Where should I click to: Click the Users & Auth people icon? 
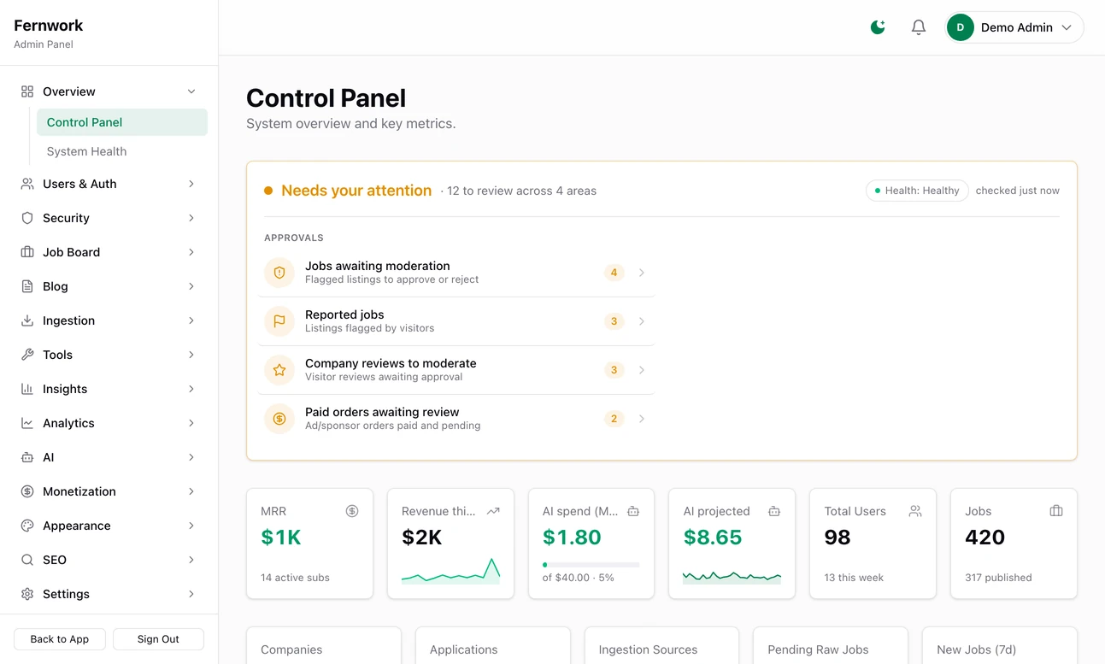(27, 184)
